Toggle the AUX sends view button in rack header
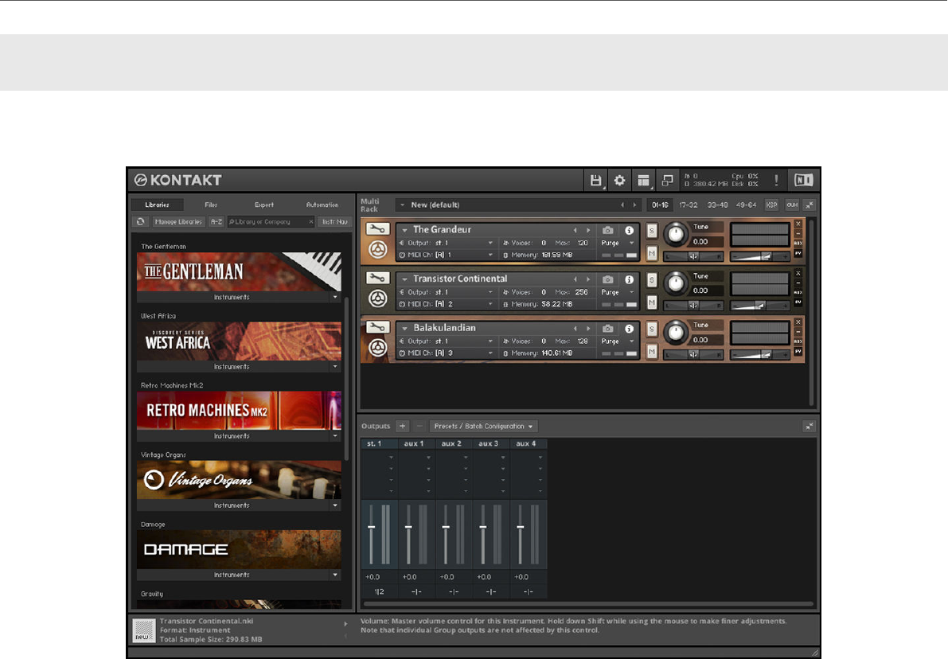Viewport: 948px width, 659px height. (792, 205)
